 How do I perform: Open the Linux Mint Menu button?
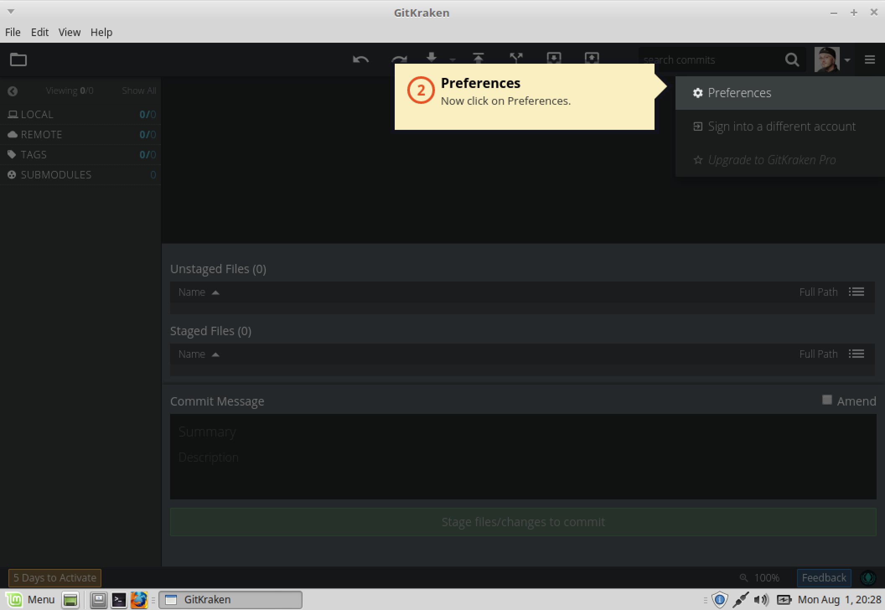(31, 600)
